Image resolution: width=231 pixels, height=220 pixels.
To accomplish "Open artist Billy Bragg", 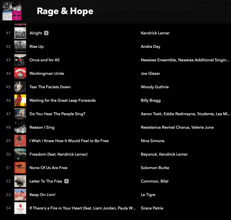I will click(151, 100).
